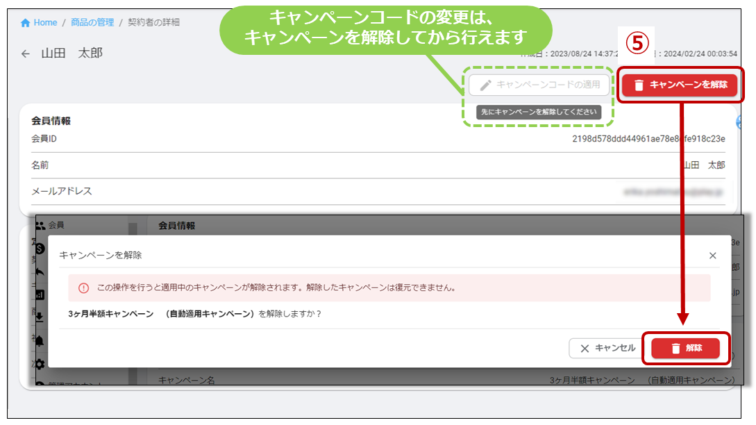Open the notification bell sidebar icon

click(x=40, y=341)
